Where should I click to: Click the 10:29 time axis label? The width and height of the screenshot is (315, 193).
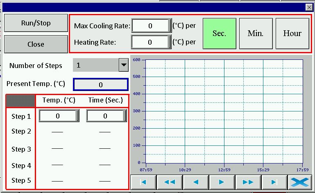pos(185,170)
